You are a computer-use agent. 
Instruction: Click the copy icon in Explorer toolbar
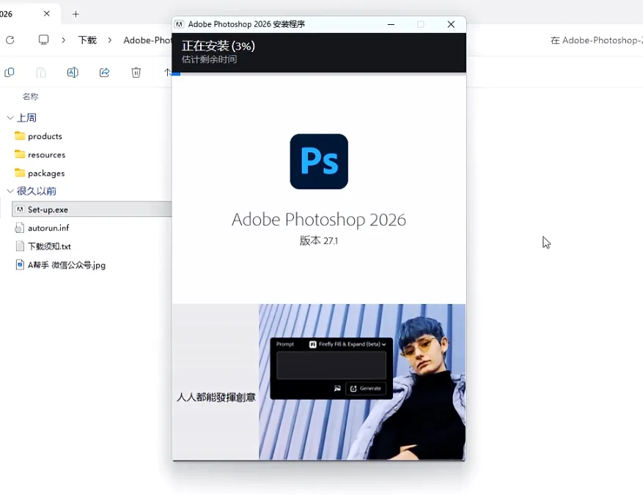pyautogui.click(x=10, y=72)
